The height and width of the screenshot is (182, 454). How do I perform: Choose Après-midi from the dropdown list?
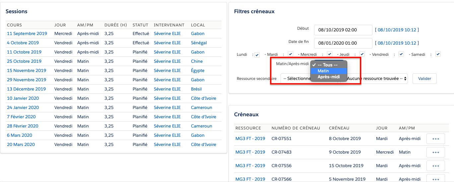pyautogui.click(x=328, y=77)
